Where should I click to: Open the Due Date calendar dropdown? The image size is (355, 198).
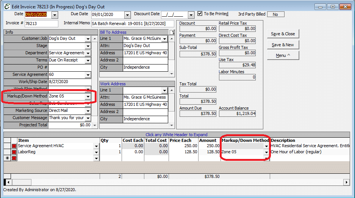click(127, 15)
